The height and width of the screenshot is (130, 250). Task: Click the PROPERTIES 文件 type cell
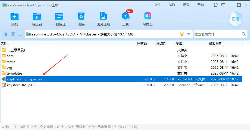pos(191,79)
